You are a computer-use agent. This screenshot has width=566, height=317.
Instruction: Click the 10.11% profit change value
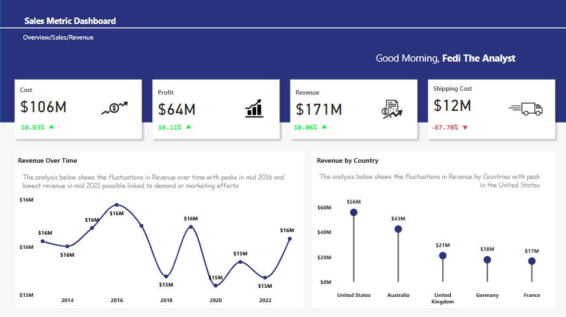coord(170,127)
